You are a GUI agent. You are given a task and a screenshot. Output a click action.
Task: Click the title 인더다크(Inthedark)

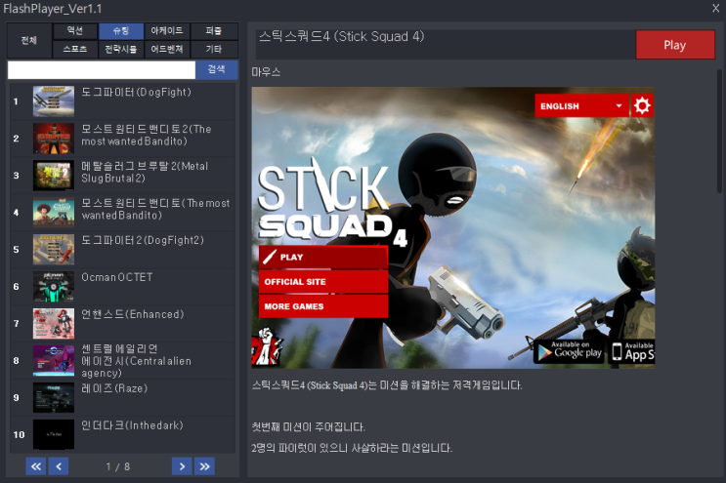[133, 425]
